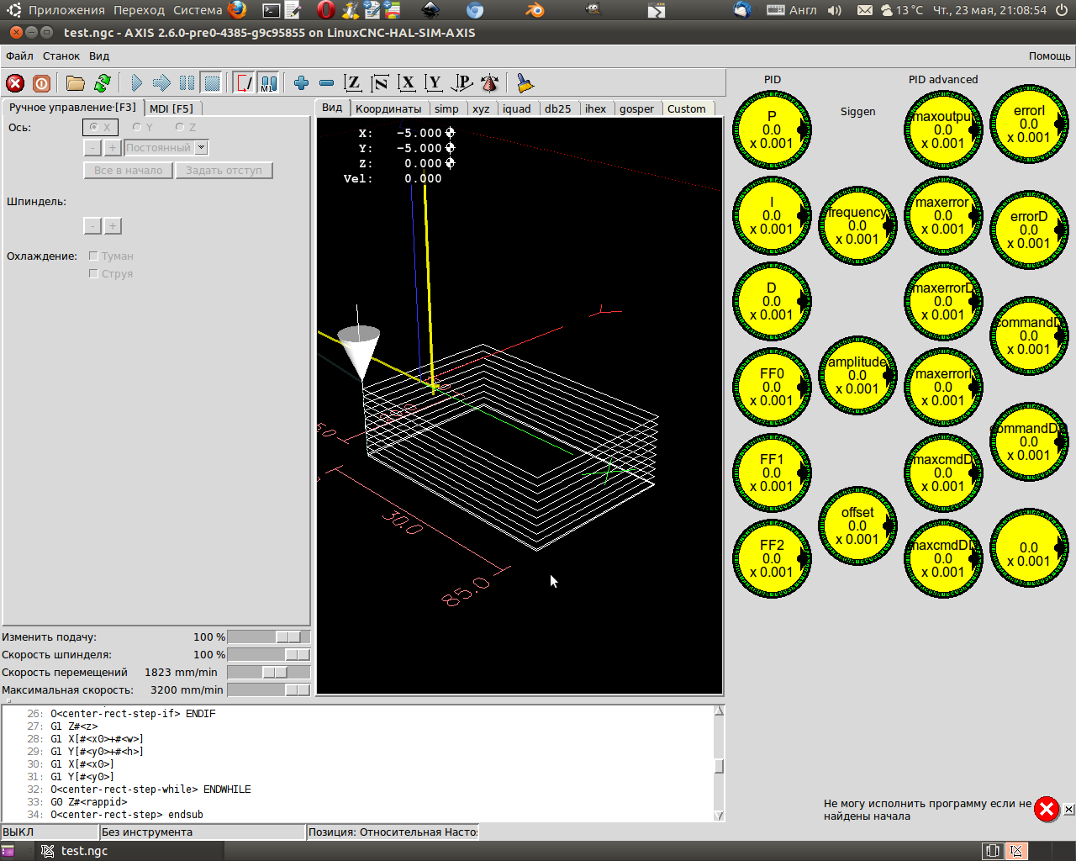Switch to top-down Z view

click(x=353, y=83)
